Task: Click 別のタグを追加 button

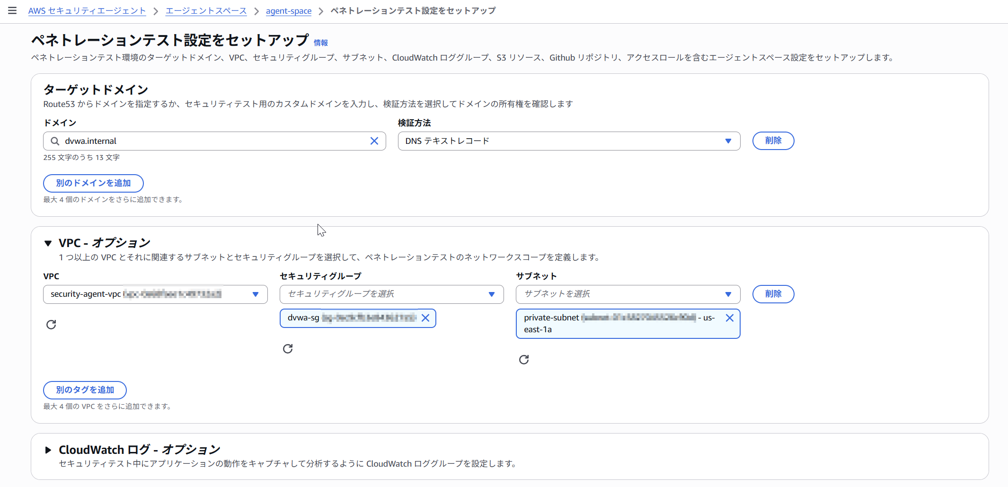Action: tap(85, 390)
